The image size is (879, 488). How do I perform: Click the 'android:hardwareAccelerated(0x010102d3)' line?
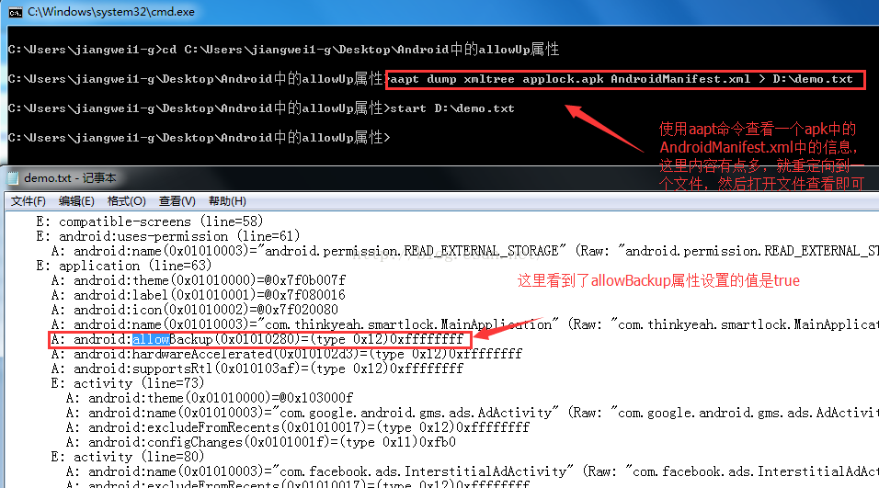[x=287, y=354]
